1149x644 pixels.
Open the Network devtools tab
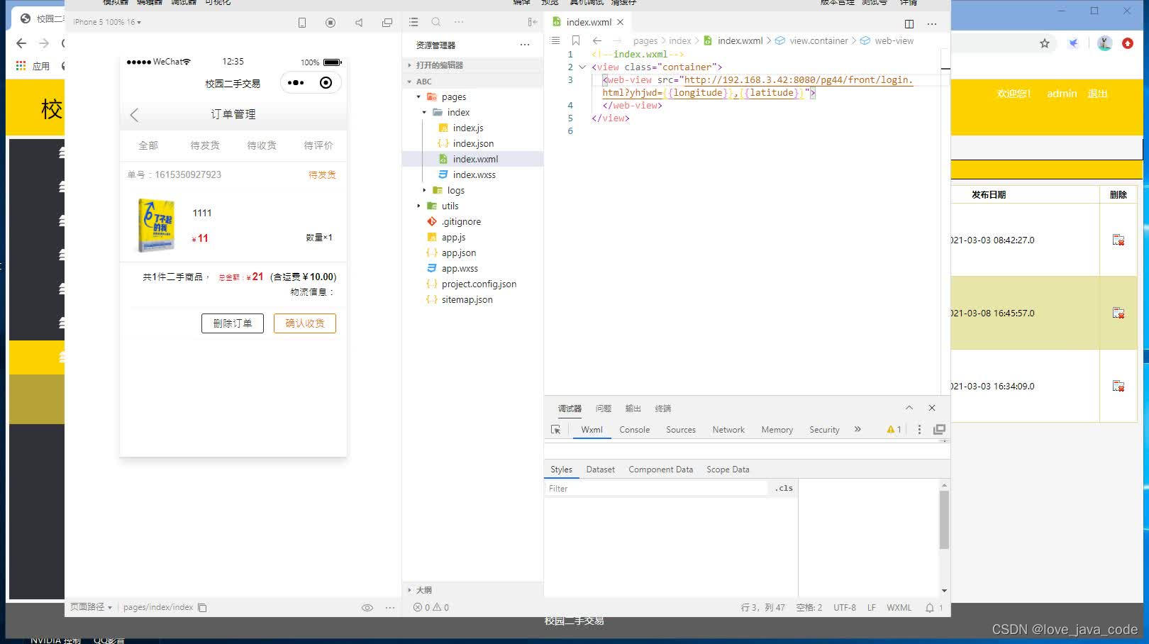(x=728, y=430)
